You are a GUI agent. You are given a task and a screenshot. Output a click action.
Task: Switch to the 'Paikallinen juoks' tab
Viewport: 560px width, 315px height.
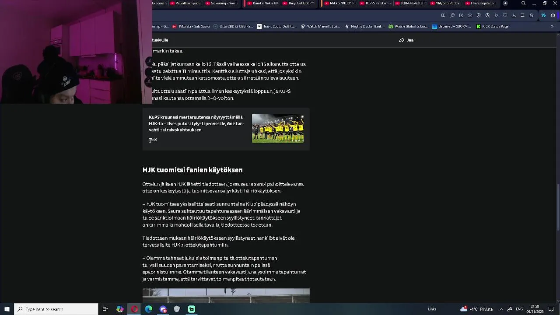point(186,3)
